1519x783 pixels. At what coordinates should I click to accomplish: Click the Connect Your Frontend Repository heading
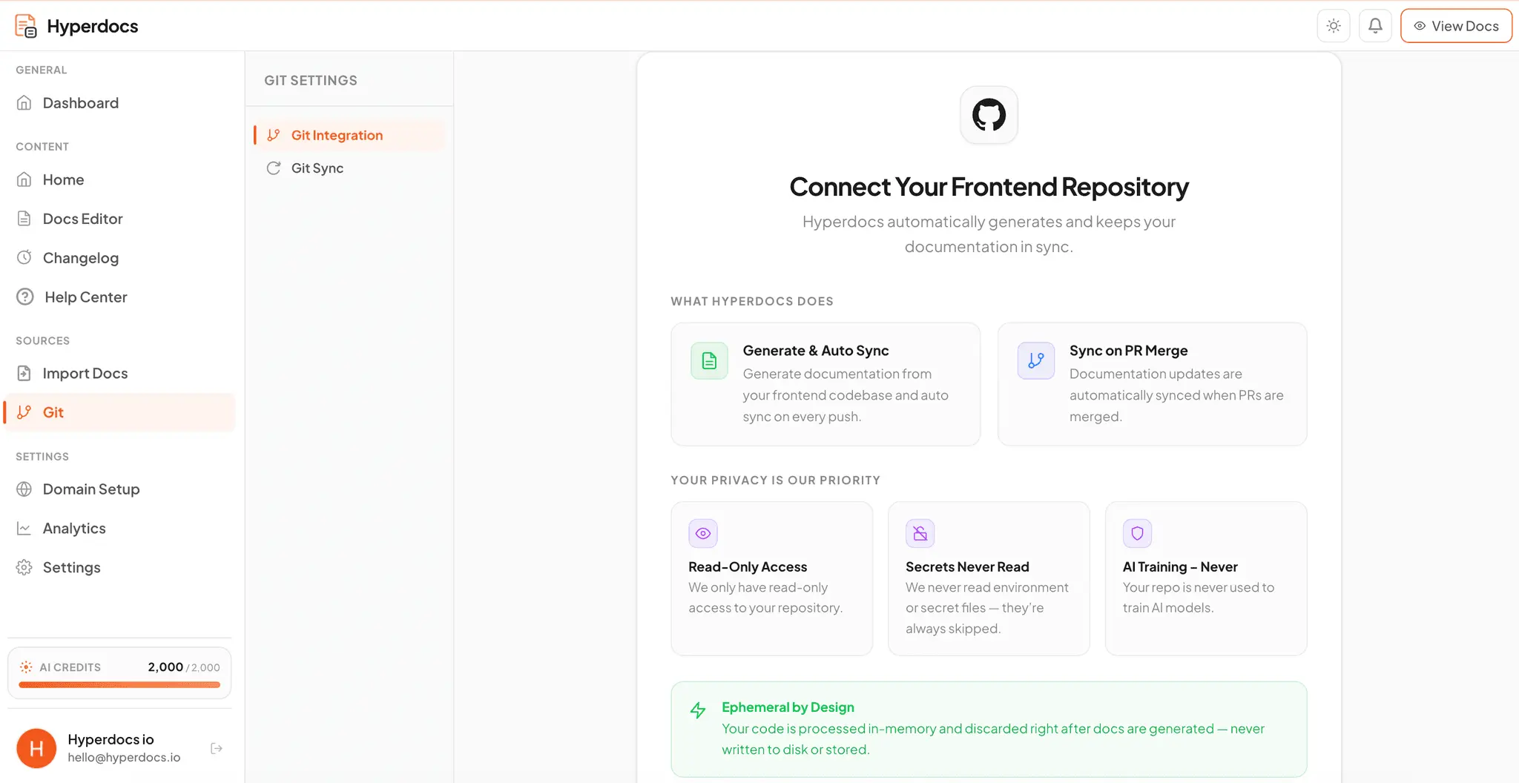989,187
